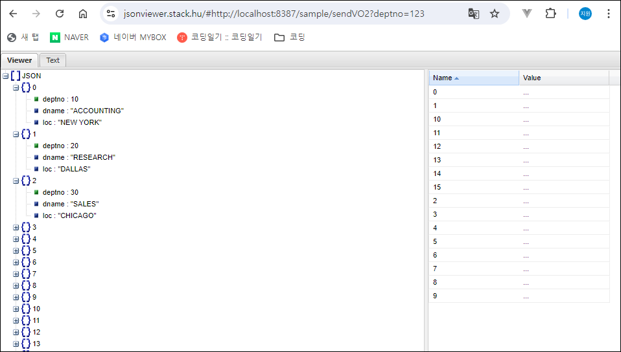The height and width of the screenshot is (352, 621).
Task: Select dname : "ACCOUNTING" entry
Action: (83, 111)
